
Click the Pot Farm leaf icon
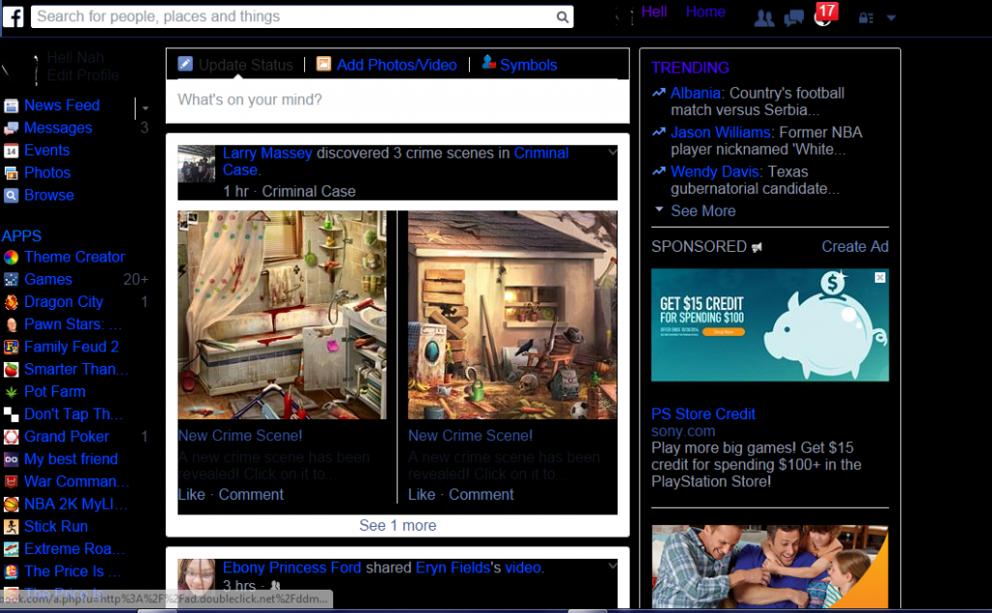click(x=11, y=392)
